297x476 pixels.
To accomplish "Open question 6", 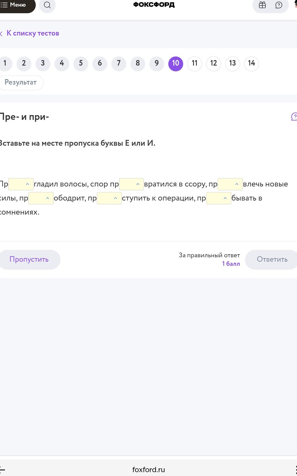I will 100,63.
